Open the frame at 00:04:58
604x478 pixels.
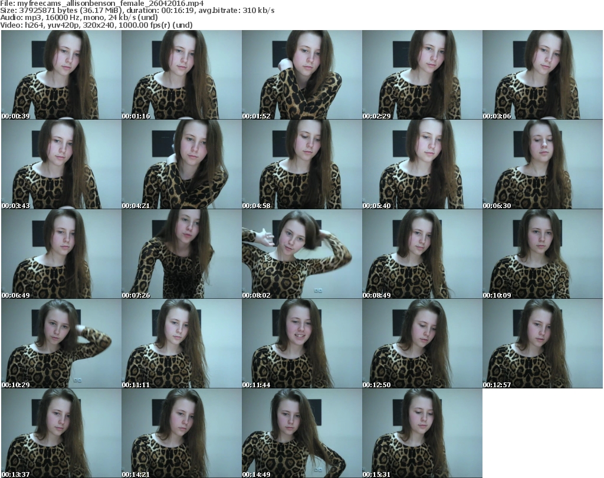pyautogui.click(x=302, y=164)
